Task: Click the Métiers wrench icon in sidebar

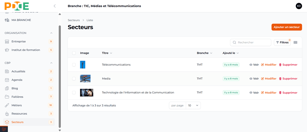Action: click(x=7, y=105)
